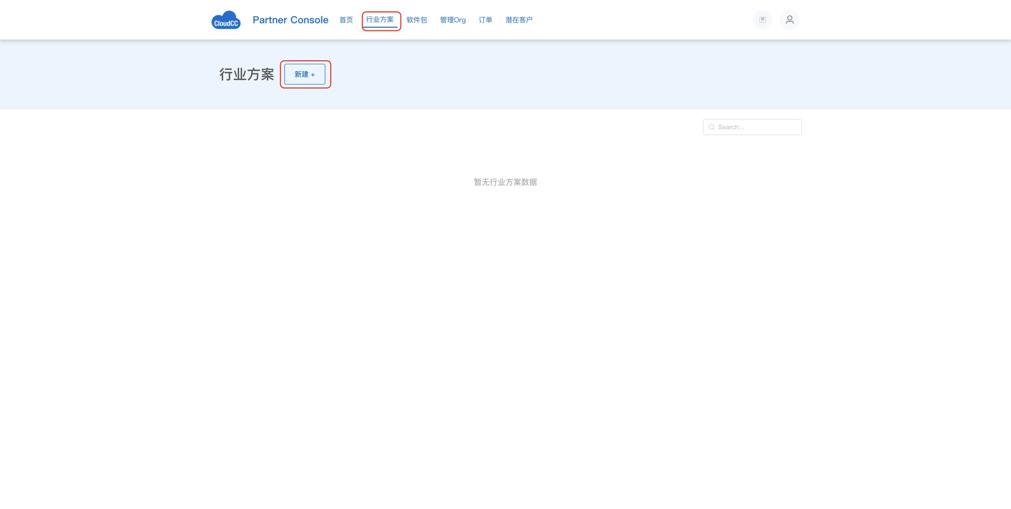Screen dimensions: 1011x509
Task: Click the CloudCC cloud logo
Action: (x=226, y=20)
